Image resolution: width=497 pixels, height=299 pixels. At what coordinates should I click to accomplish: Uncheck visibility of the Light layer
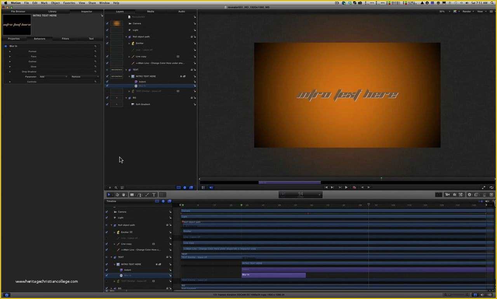point(107,30)
